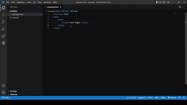This screenshot has width=187, height=105.
Task: Open the Edit menu
Action: pyautogui.click(x=13, y=2)
